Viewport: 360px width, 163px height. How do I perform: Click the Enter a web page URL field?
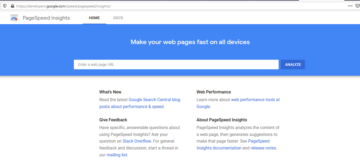tap(176, 65)
